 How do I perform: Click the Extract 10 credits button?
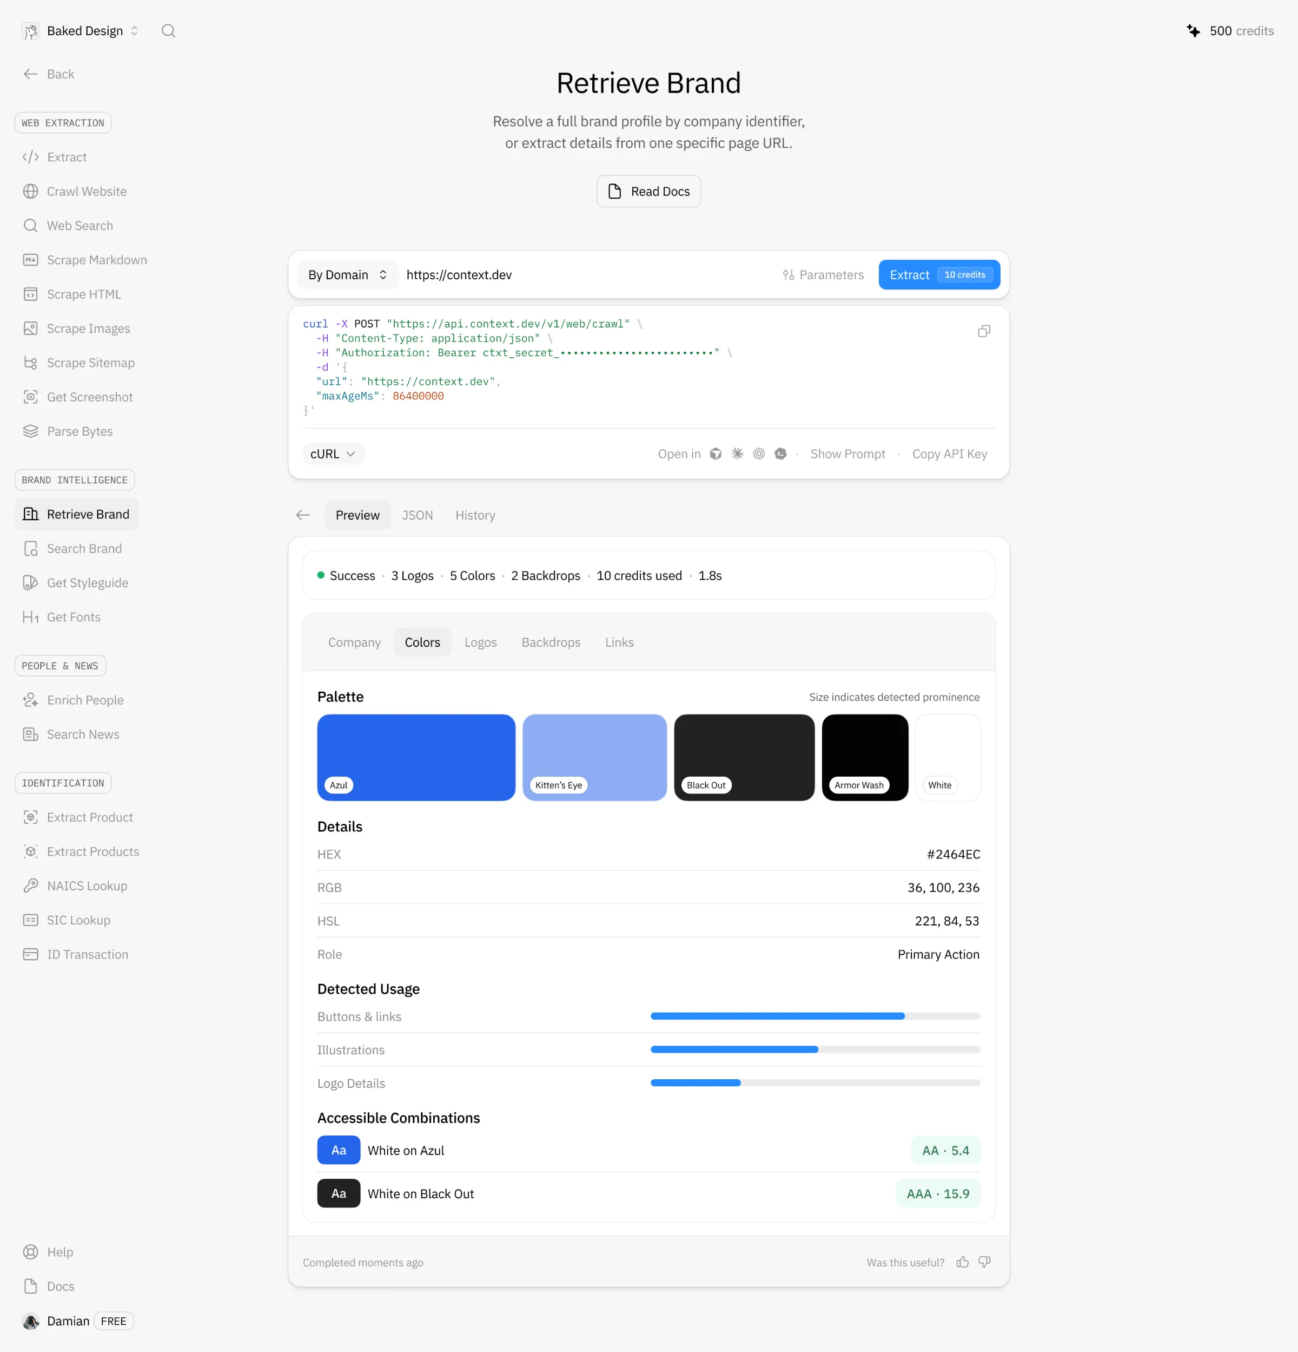pos(939,274)
